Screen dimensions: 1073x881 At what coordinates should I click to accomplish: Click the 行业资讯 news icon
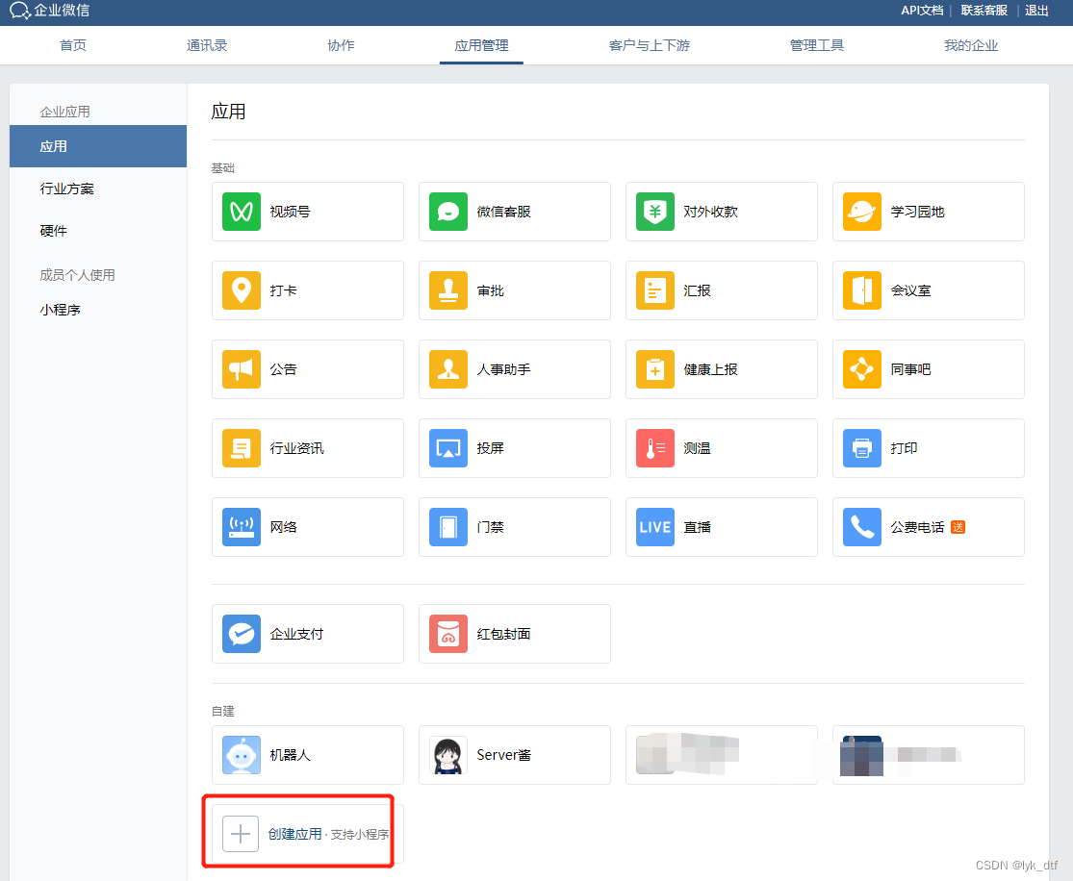(241, 448)
